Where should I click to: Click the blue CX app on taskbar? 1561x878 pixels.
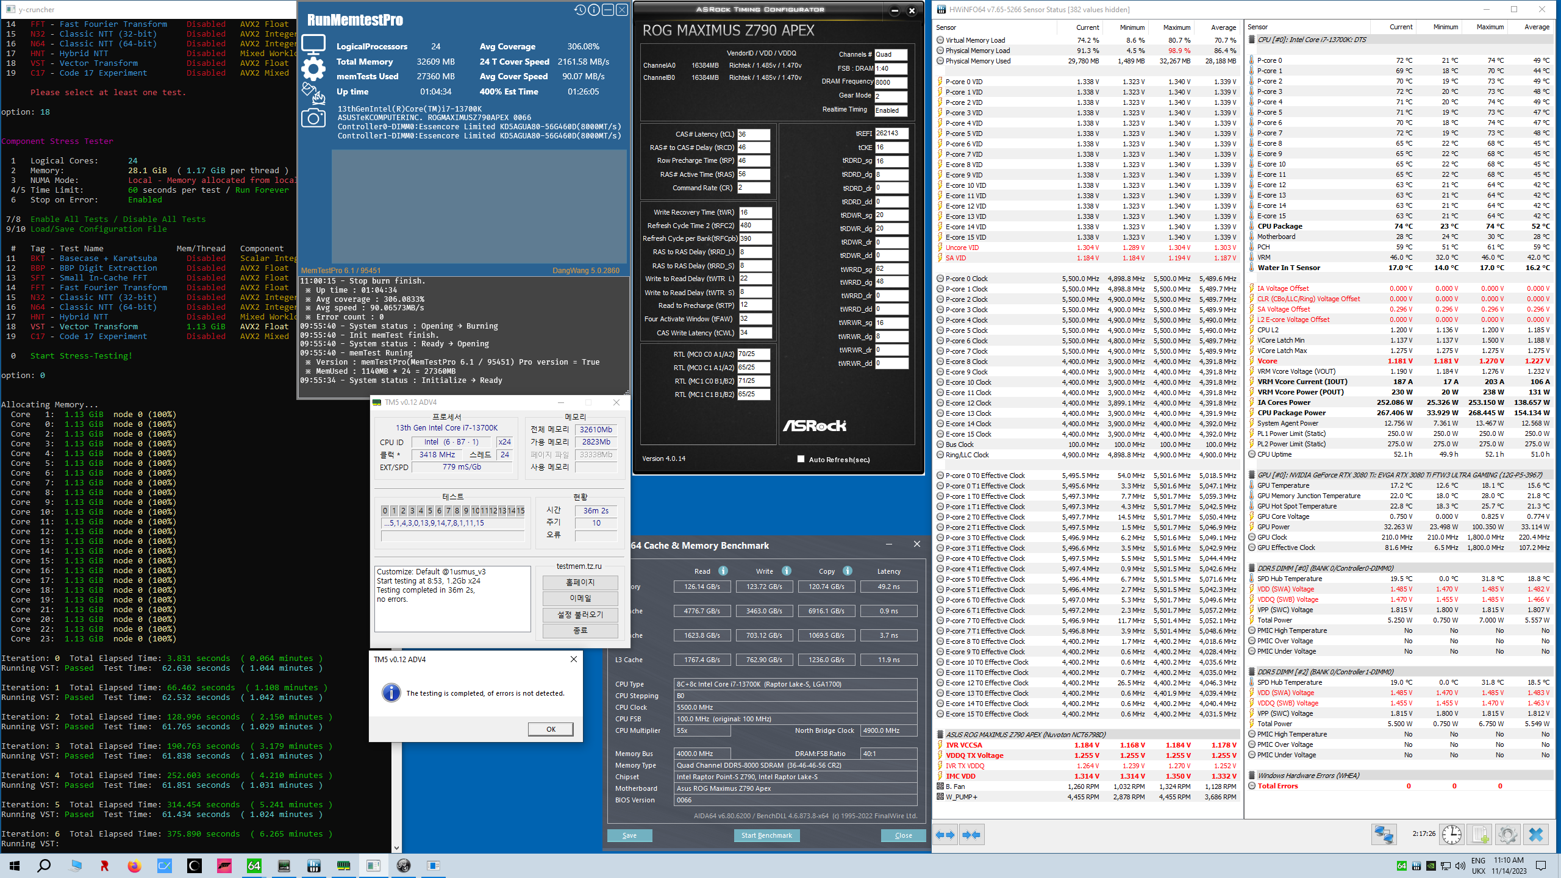[164, 865]
